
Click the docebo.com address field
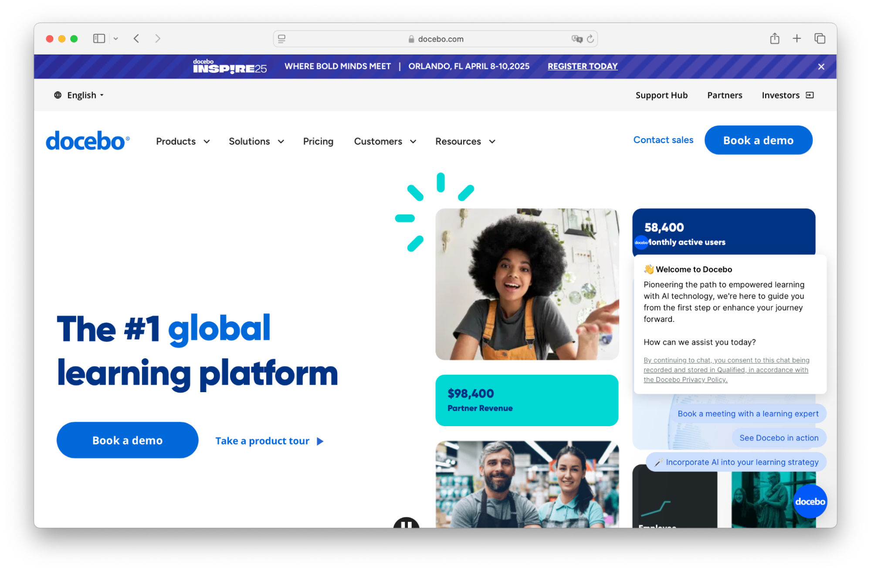point(435,39)
